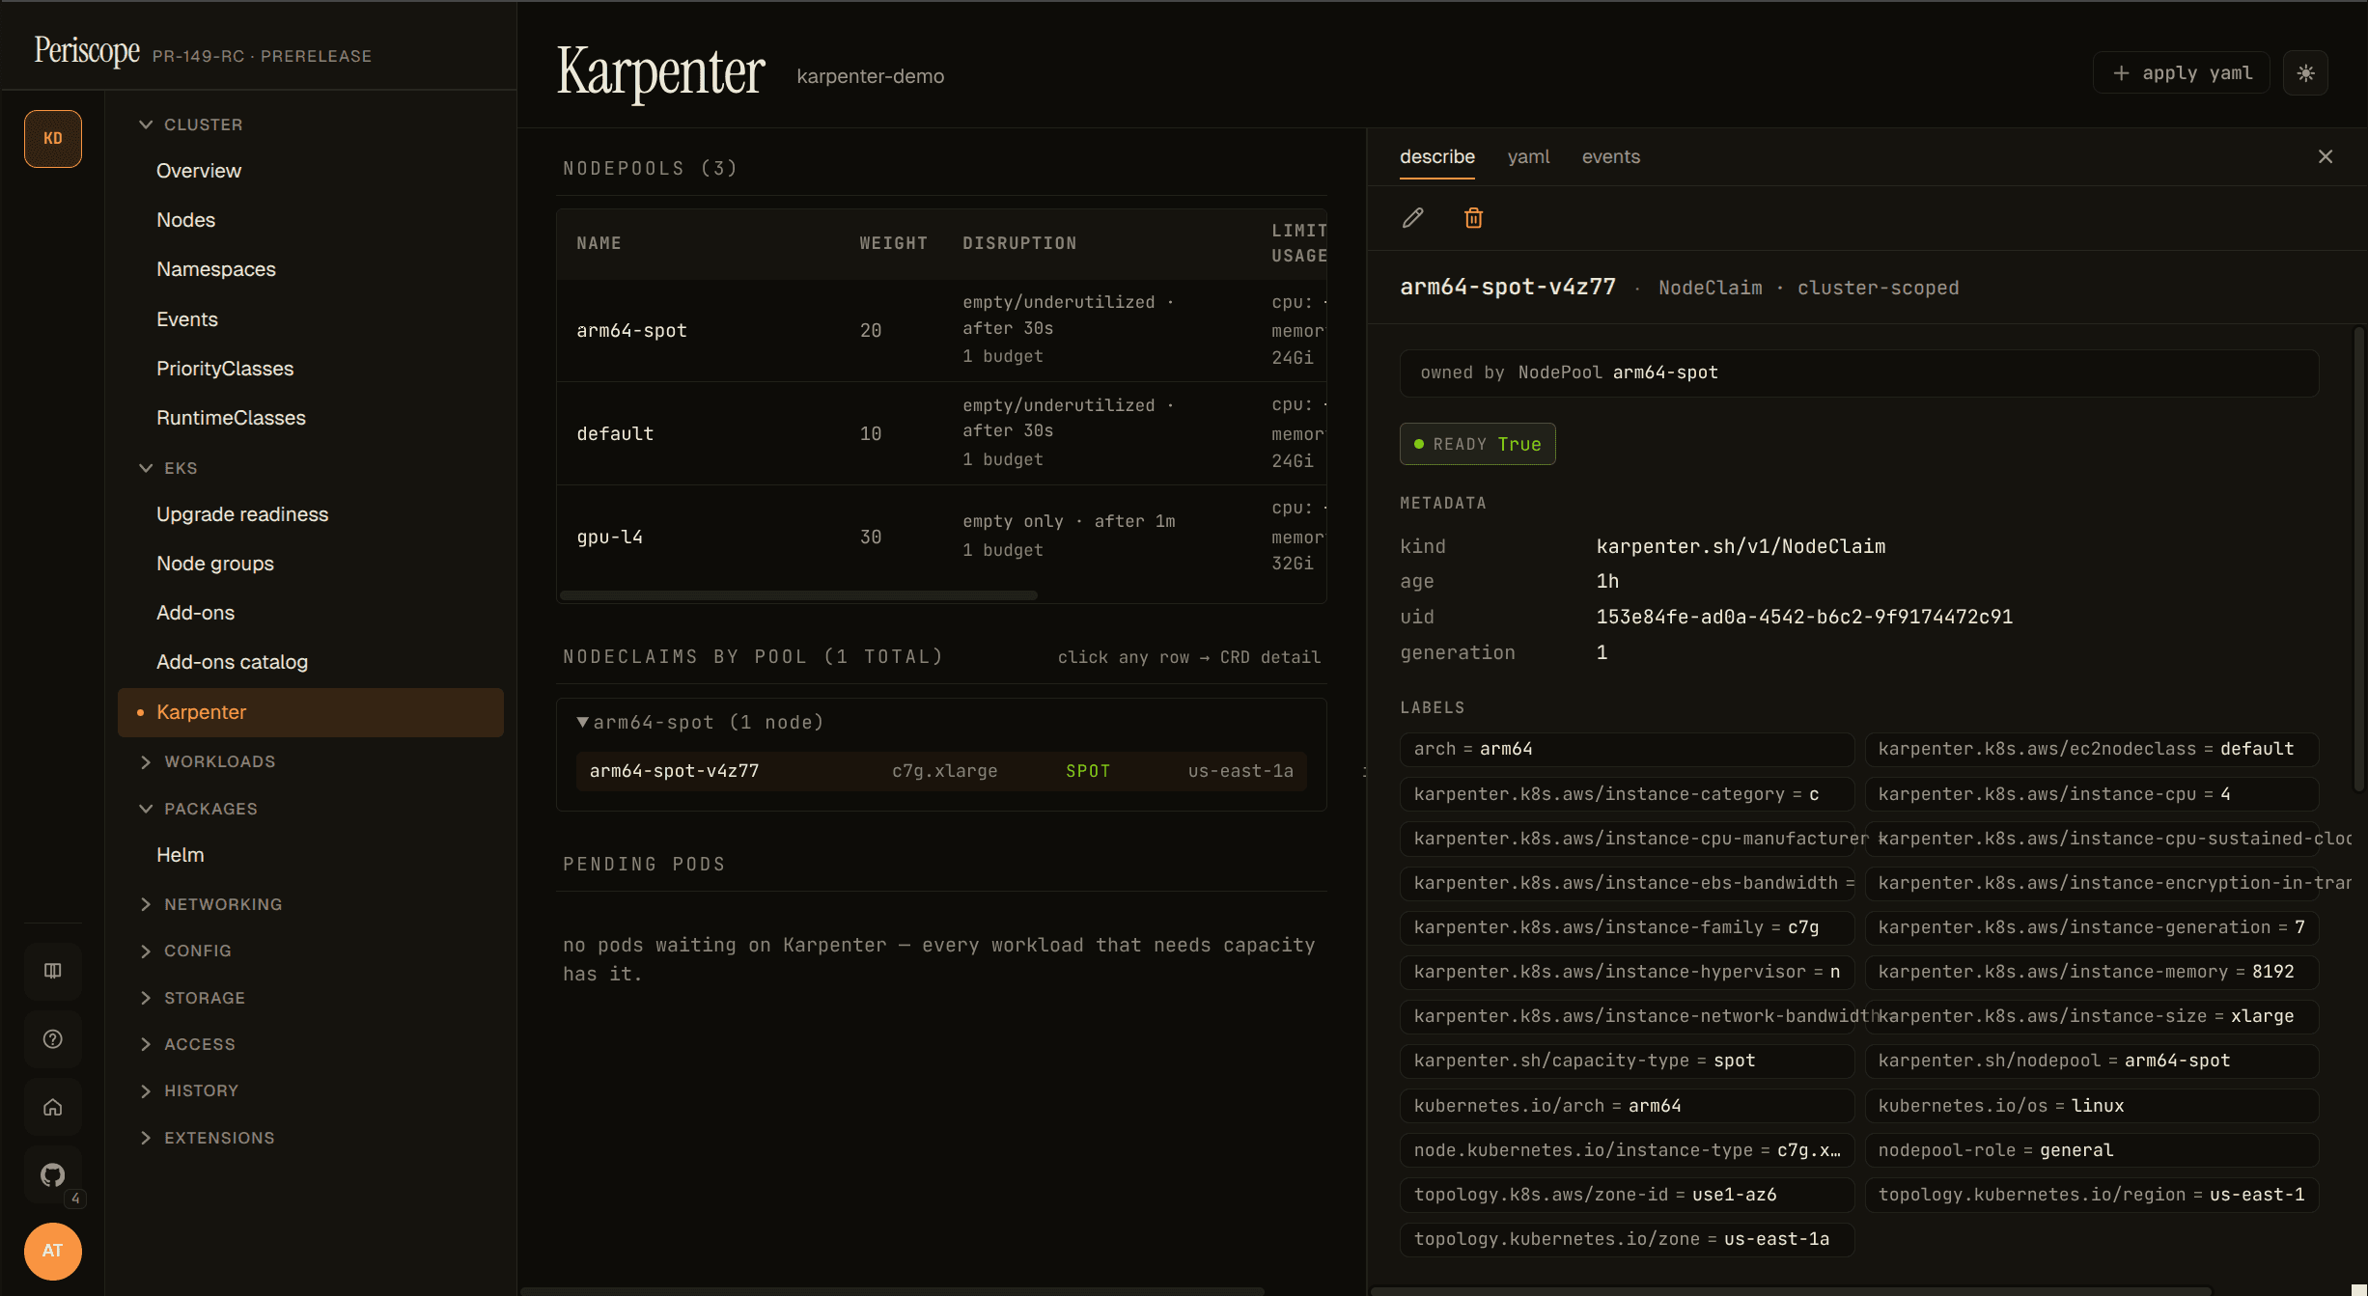The width and height of the screenshot is (2368, 1296).
Task: Open the docs book icon in sidebar
Action: coord(53,971)
